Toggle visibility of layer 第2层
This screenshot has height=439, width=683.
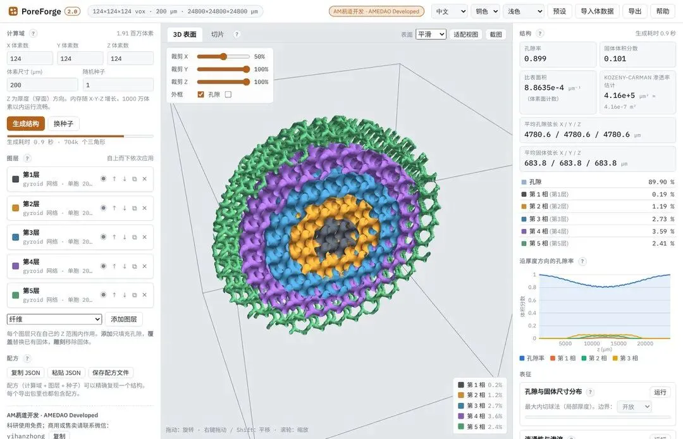[104, 208]
